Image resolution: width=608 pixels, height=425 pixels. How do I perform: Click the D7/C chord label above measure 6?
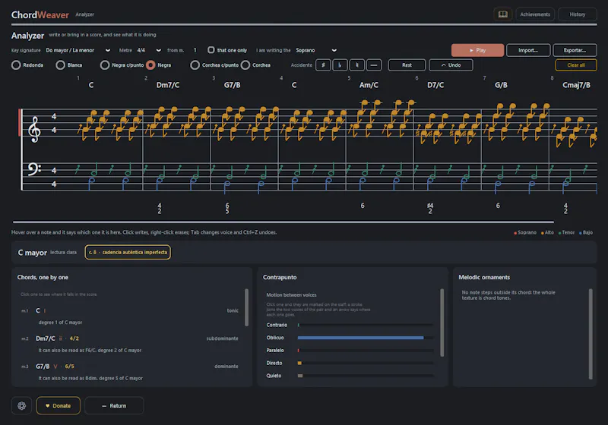pos(435,85)
